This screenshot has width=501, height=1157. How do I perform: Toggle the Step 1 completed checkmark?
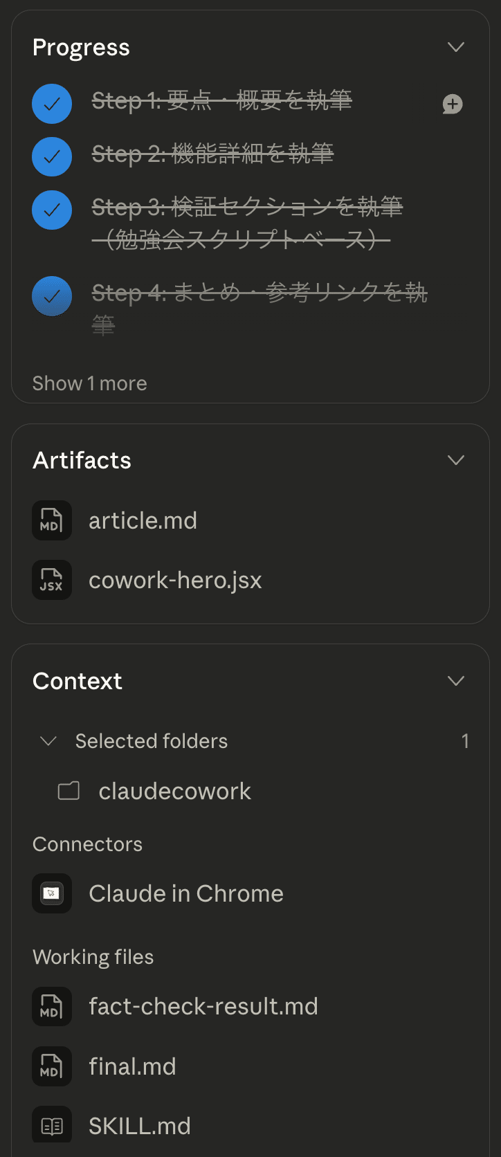52,104
